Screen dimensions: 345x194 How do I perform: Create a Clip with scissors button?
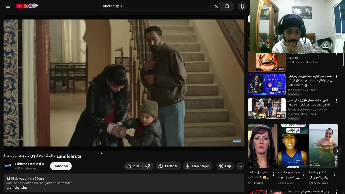225,166
